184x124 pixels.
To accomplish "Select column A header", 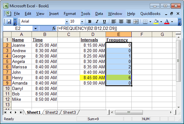I will [x=21, y=34].
